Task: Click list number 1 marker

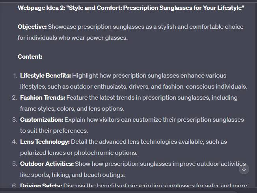Action: (x=15, y=76)
